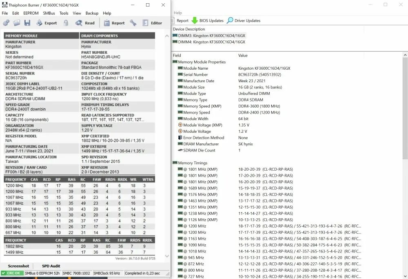Click the gears settings icon in Thaiphoon toolbar
The width and height of the screenshot is (408, 279).
click(6, 23)
